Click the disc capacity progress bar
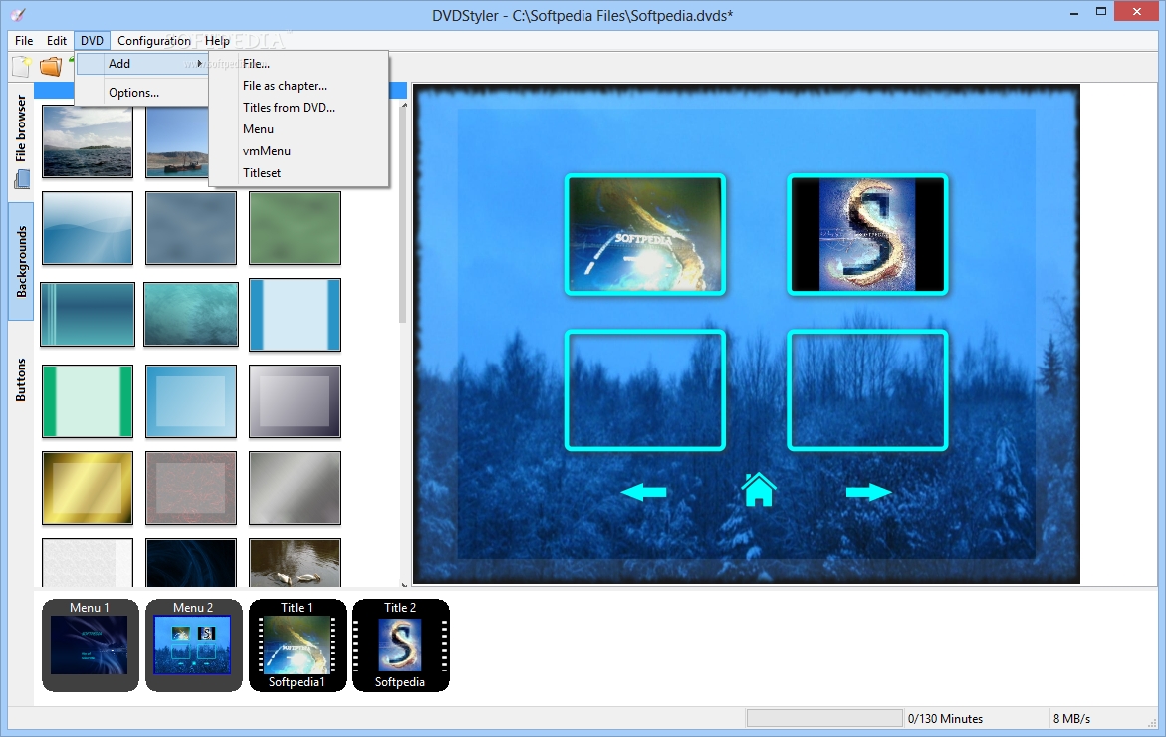 tap(823, 718)
